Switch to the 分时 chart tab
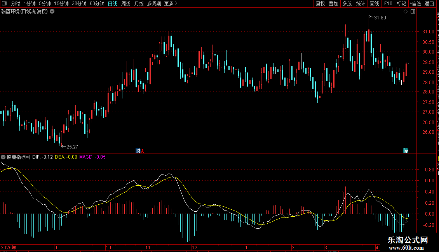 coord(16,3)
